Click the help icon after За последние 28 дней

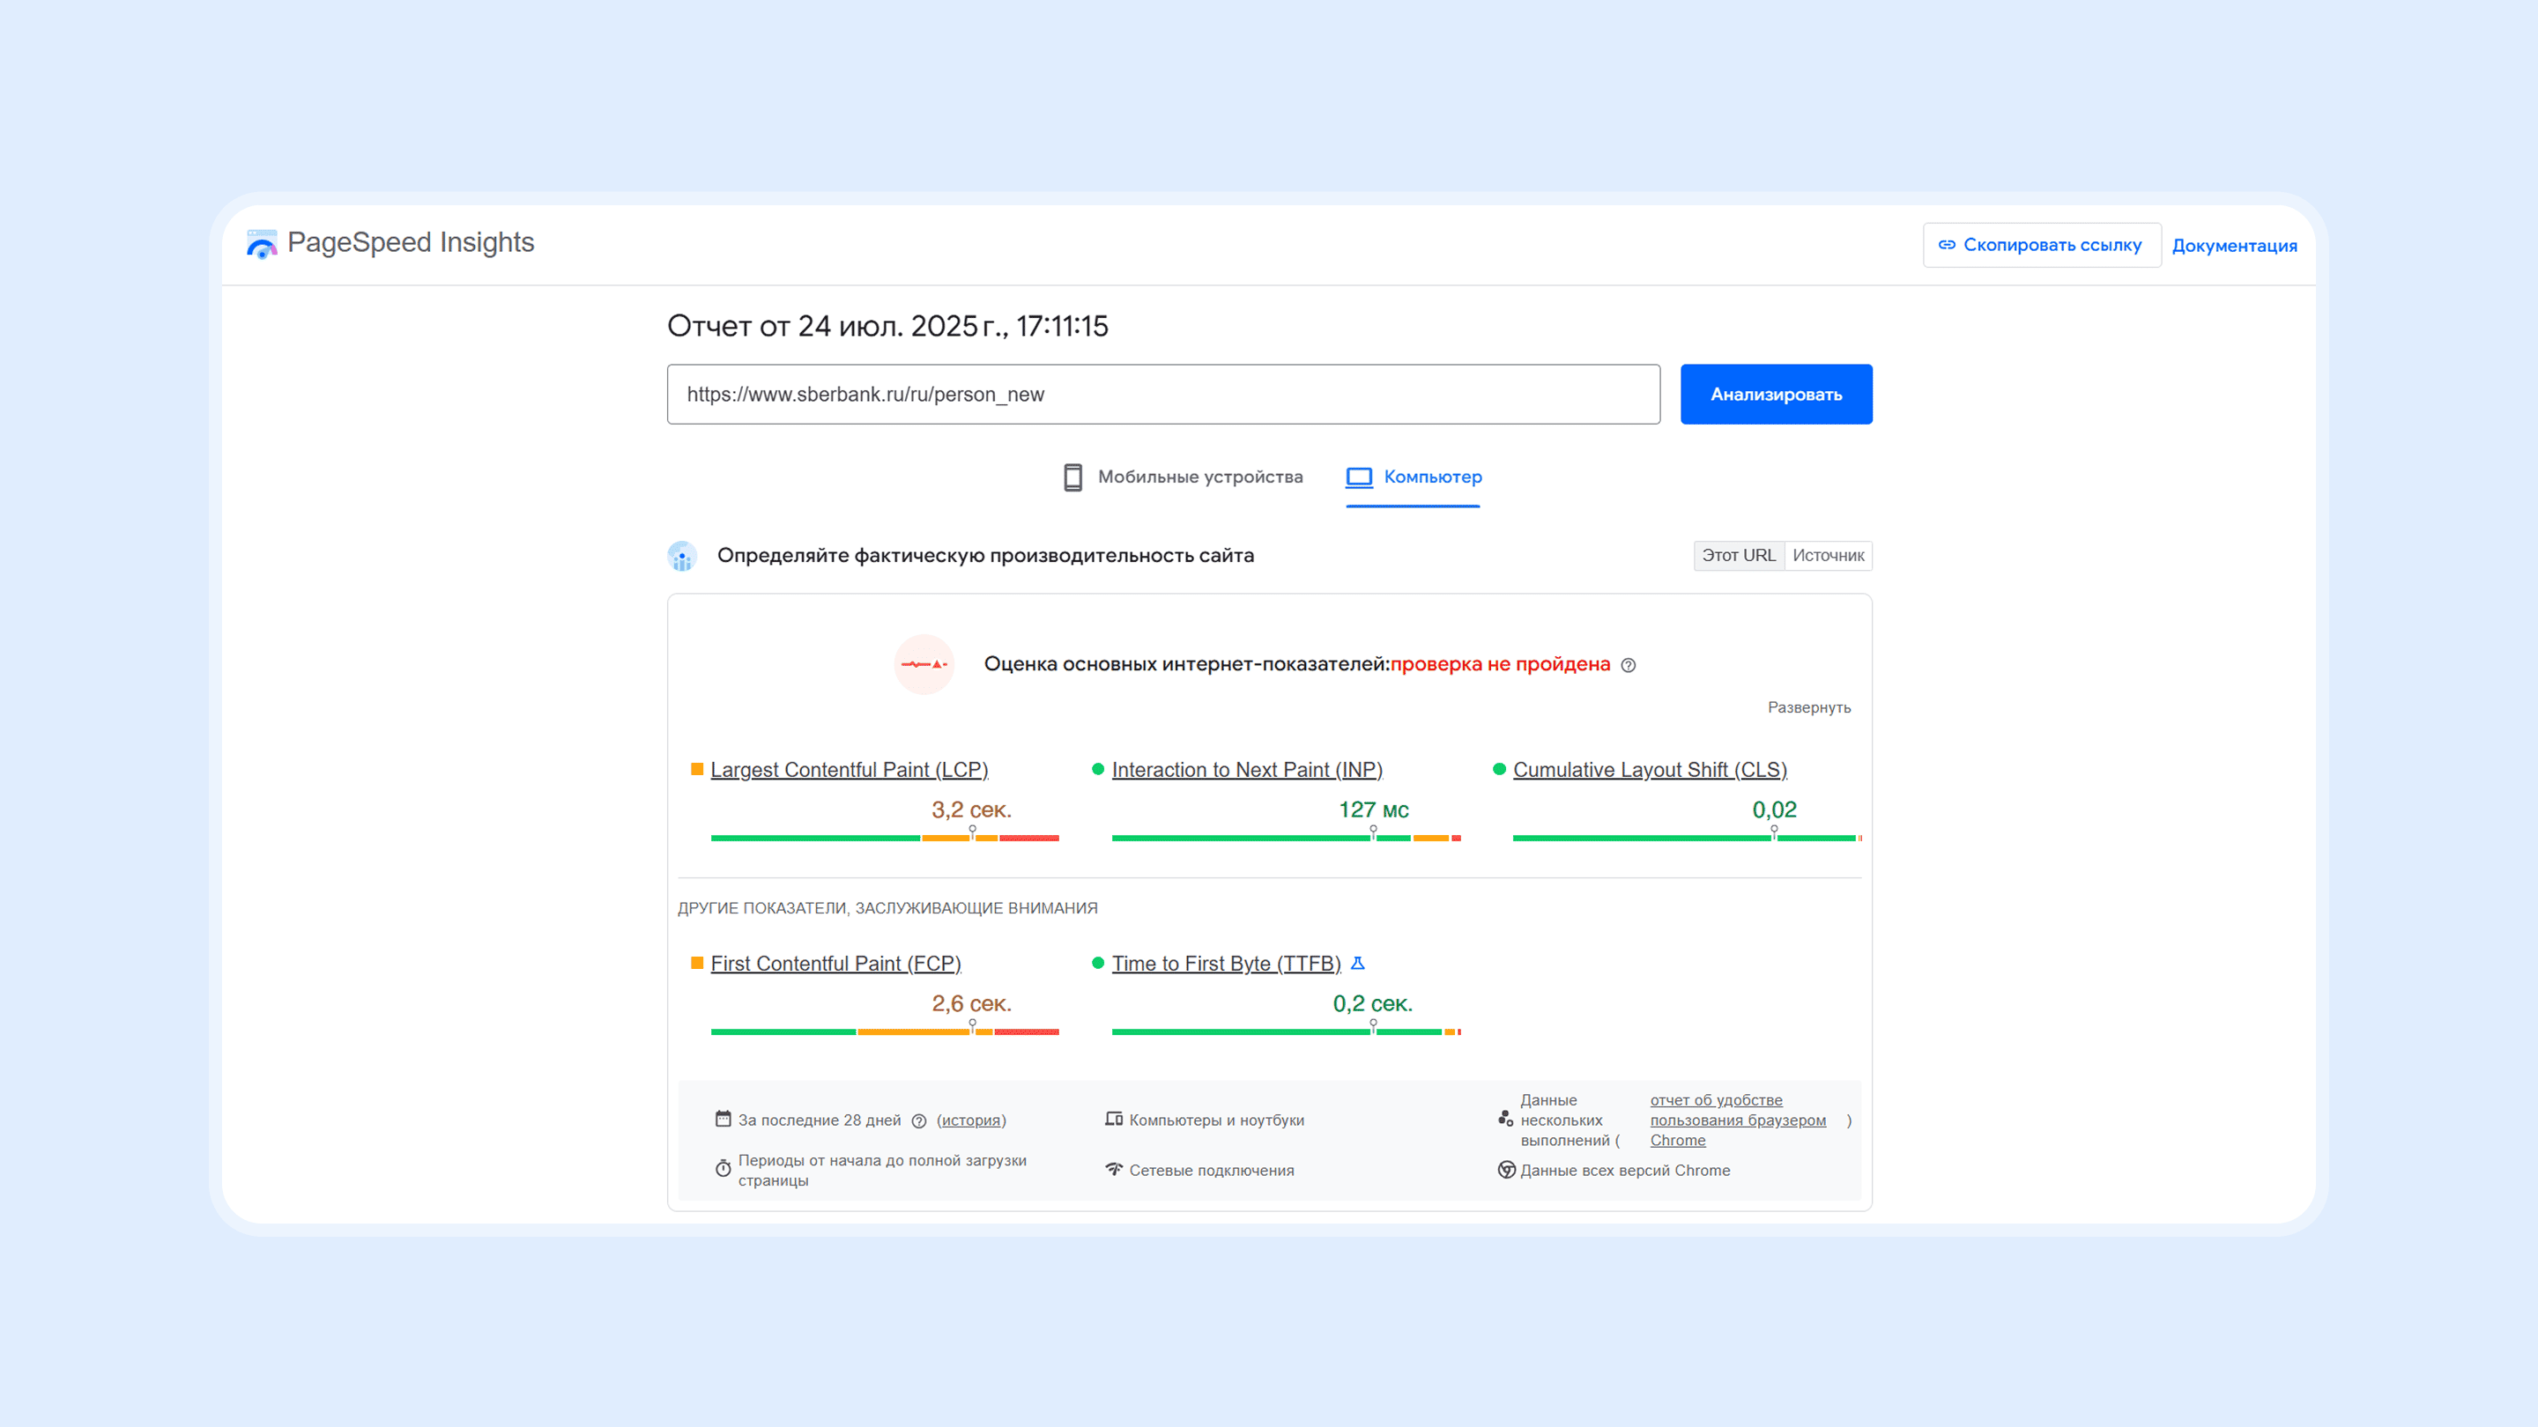click(919, 1120)
